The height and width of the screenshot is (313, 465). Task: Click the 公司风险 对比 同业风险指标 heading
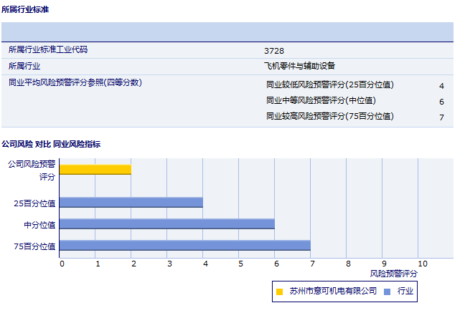click(x=51, y=144)
